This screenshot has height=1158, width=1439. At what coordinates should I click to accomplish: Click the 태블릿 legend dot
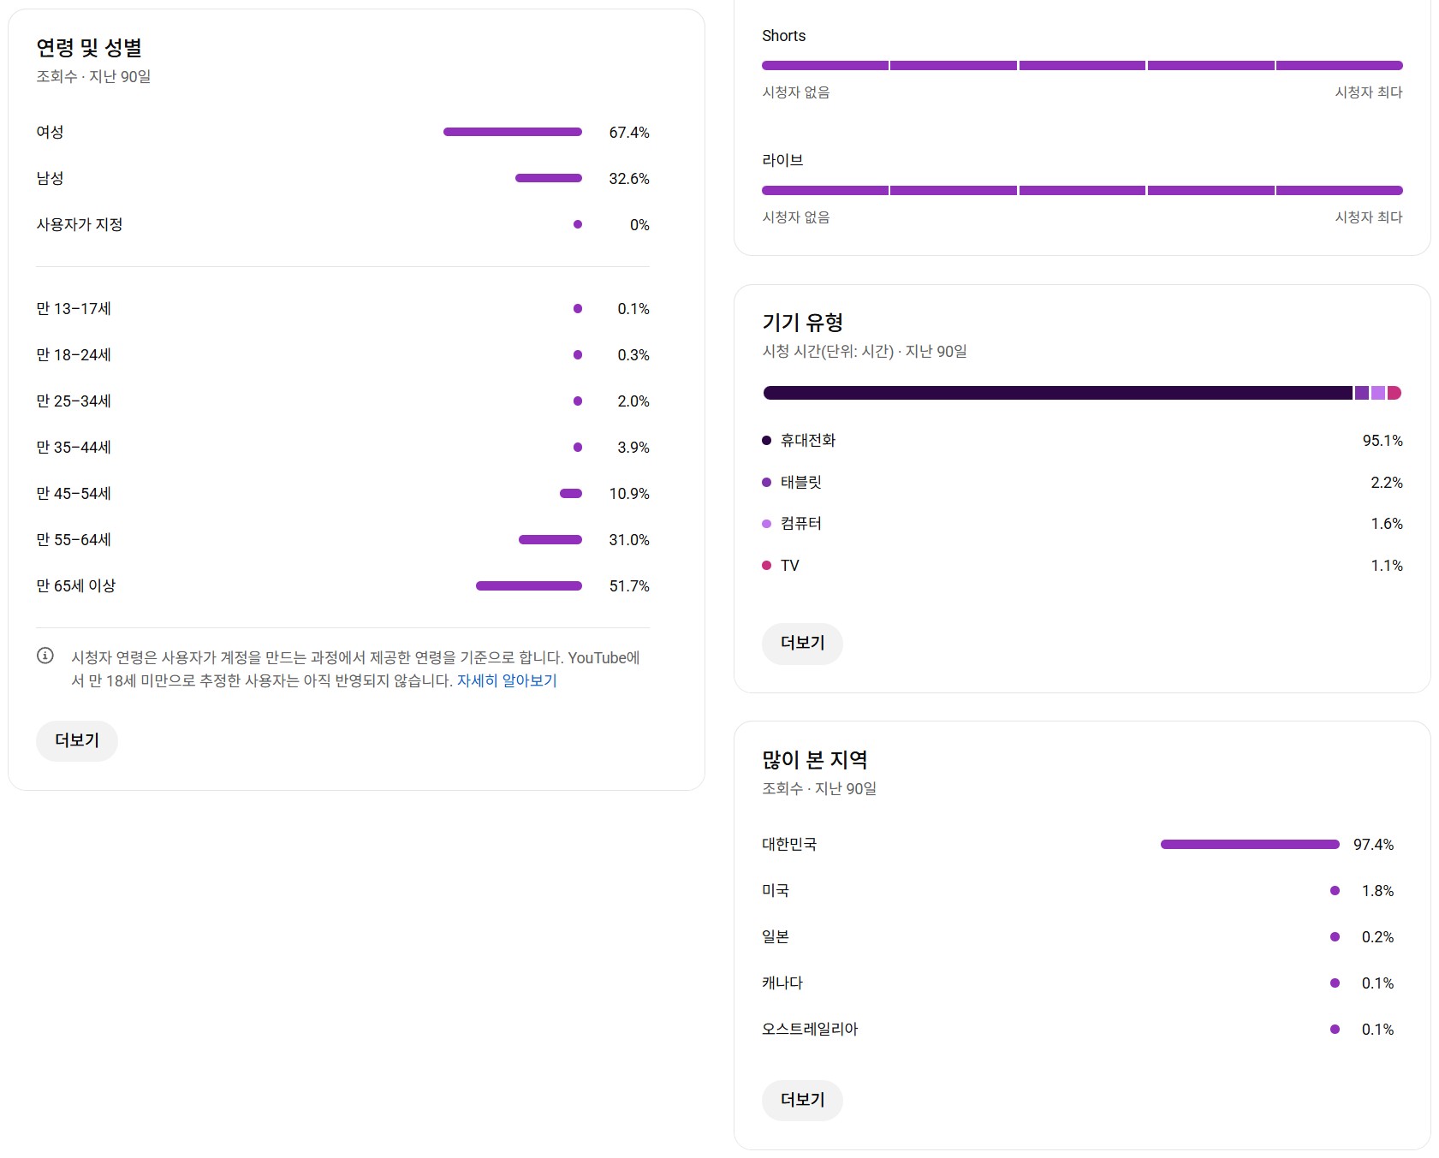(766, 483)
